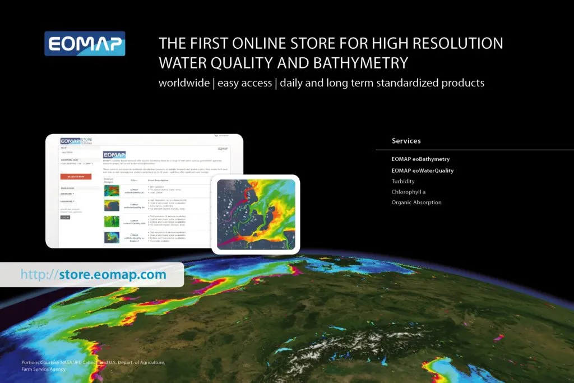Click the large EOMAP logo
This screenshot has height=383, width=574.
(85, 44)
